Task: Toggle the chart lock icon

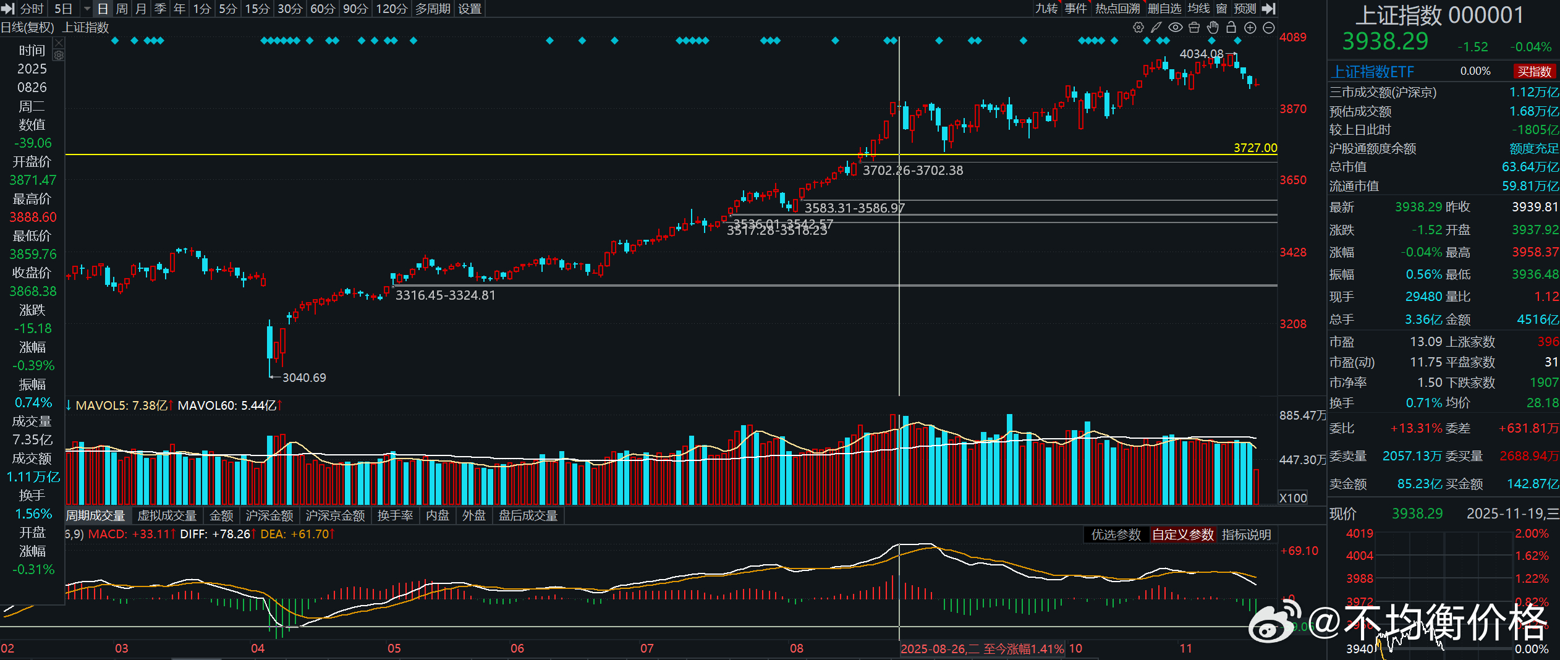Action: point(1231,27)
